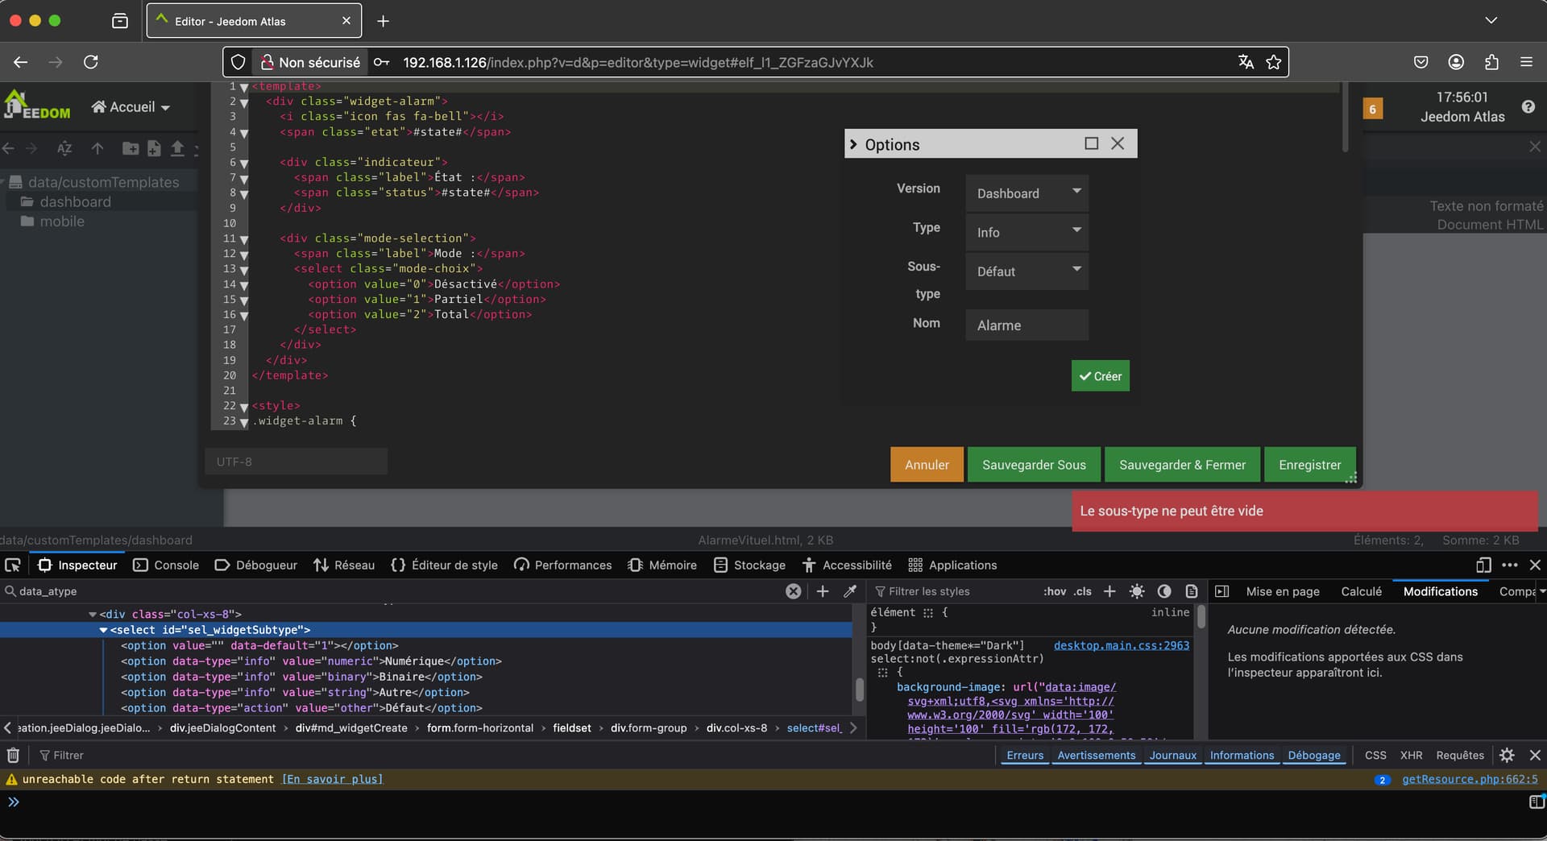1547x841 pixels.
Task: Toggle light color scheme simulation
Action: [x=1137, y=591]
